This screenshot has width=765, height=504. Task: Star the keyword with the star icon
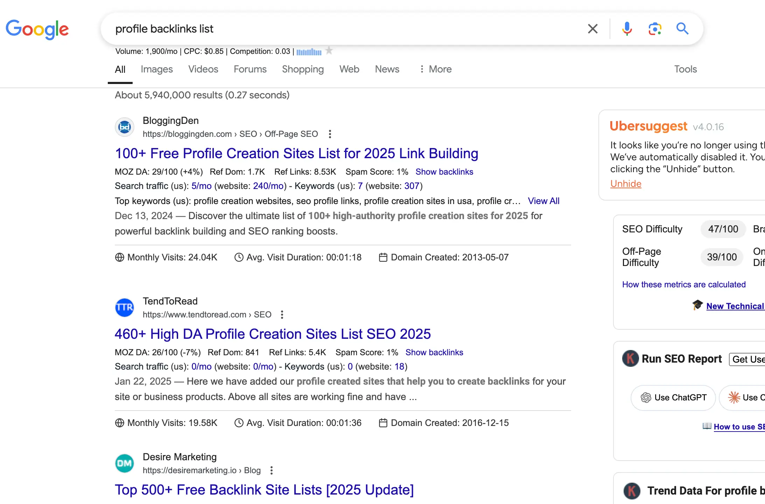[x=329, y=51]
